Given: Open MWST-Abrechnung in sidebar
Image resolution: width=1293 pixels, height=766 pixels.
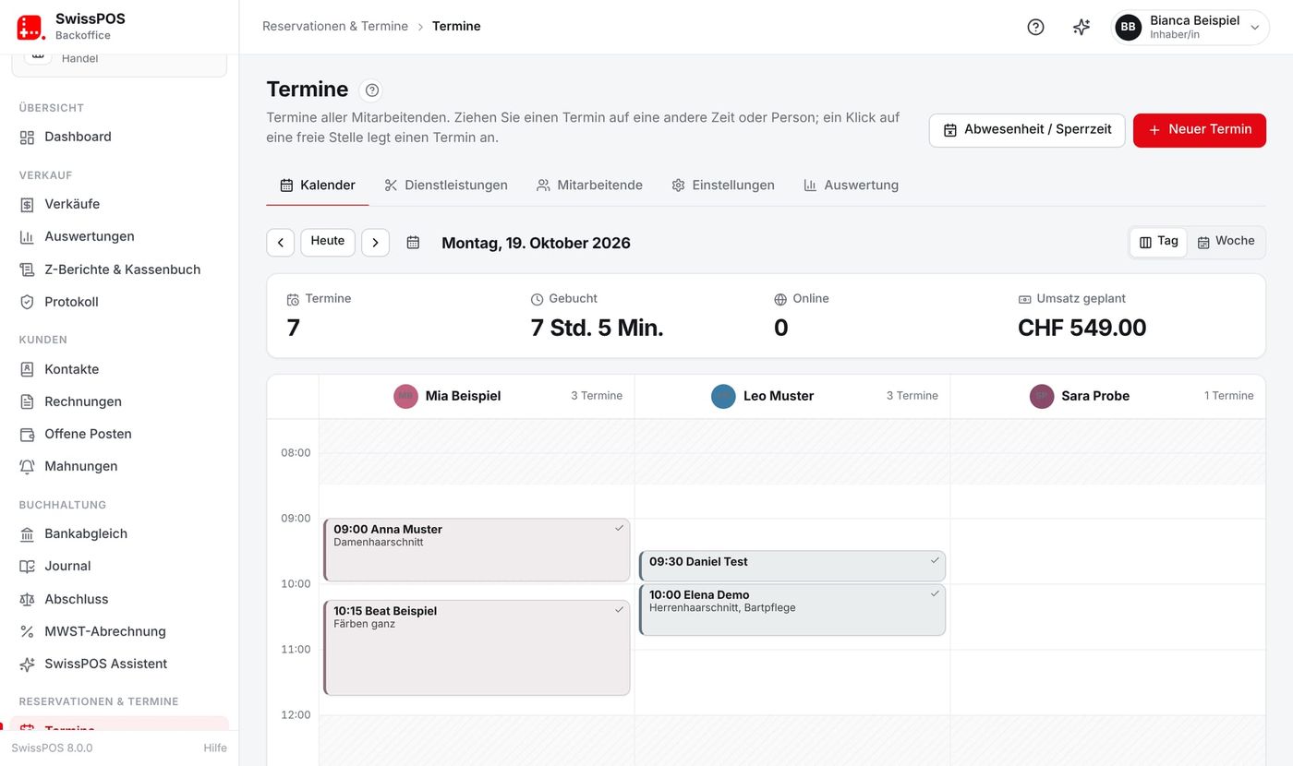Looking at the screenshot, I should pos(119,631).
